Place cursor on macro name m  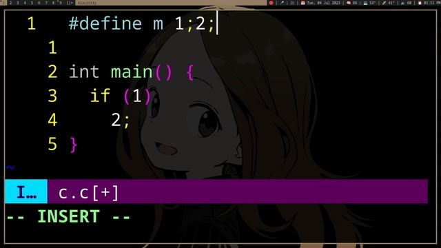pyautogui.click(x=158, y=25)
